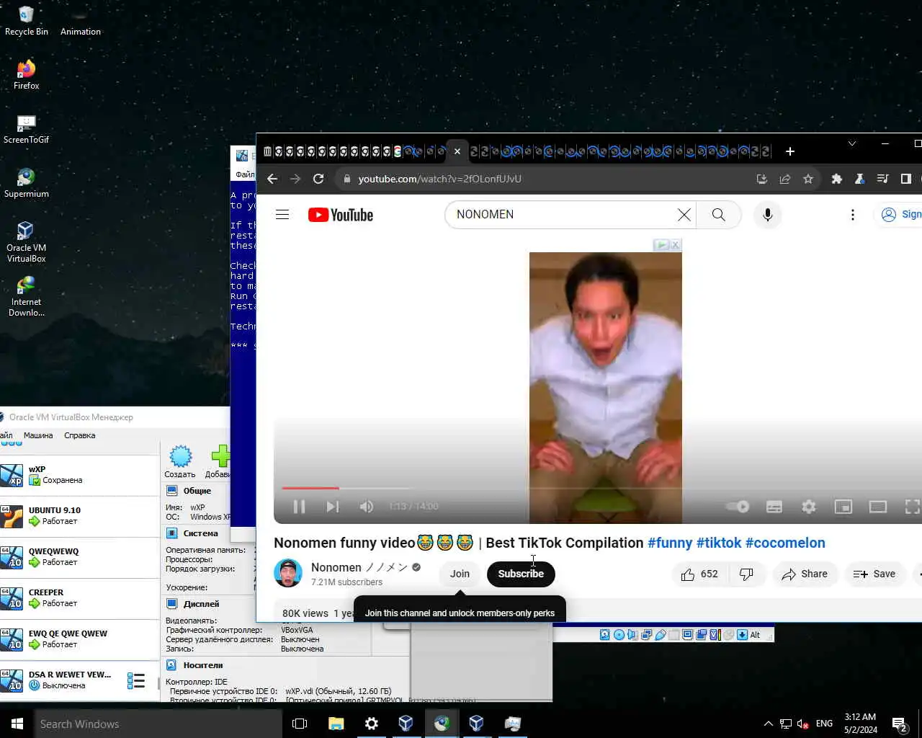Select the EWQ QE QWE QWEW machine
Viewport: 922px width, 738px height.
(x=79, y=639)
